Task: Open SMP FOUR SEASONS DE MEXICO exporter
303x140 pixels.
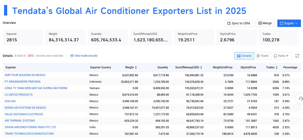Action: [x=25, y=75]
